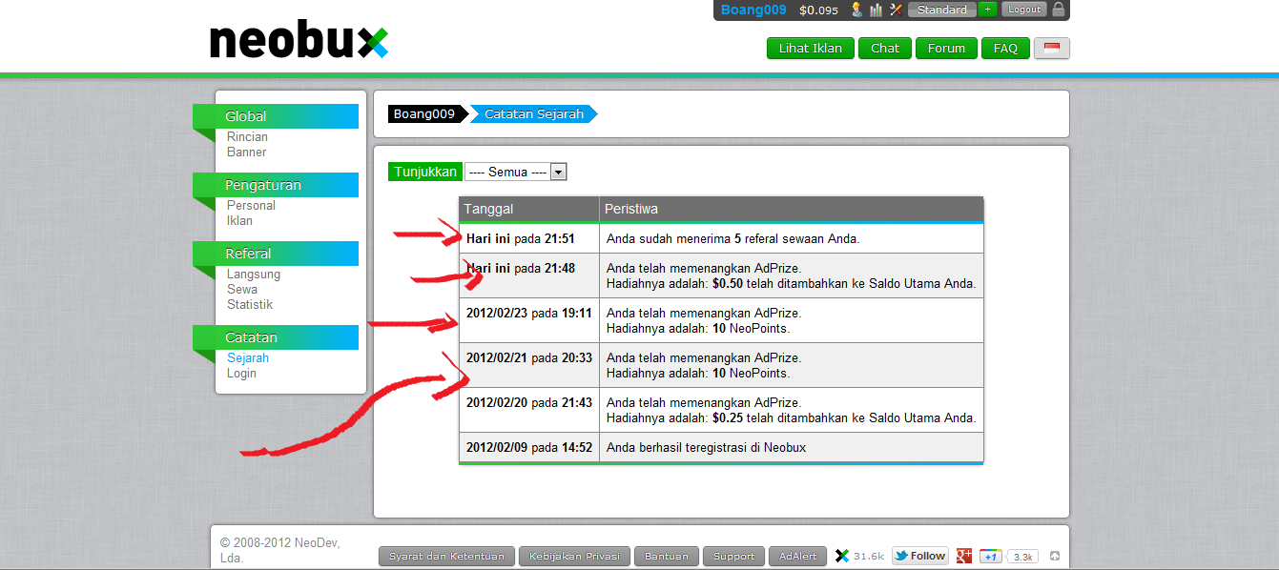Click the '2012/02/09 pada 14:52' cell
The height and width of the screenshot is (570, 1279).
click(x=529, y=447)
